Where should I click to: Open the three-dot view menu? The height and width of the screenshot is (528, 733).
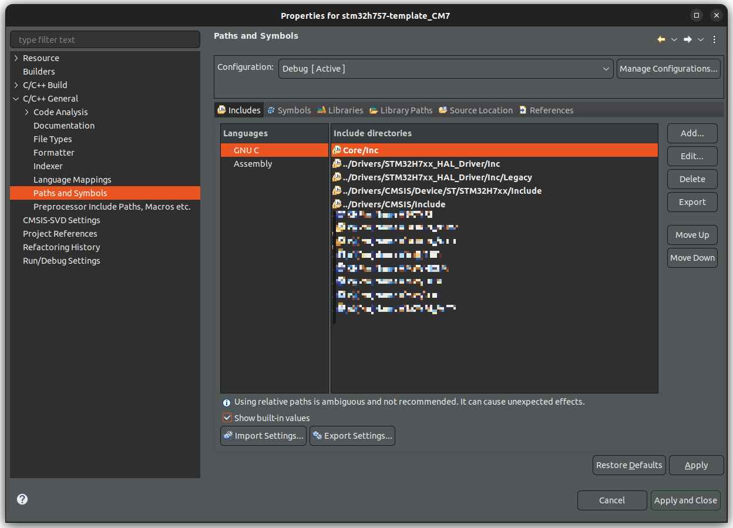coord(714,39)
